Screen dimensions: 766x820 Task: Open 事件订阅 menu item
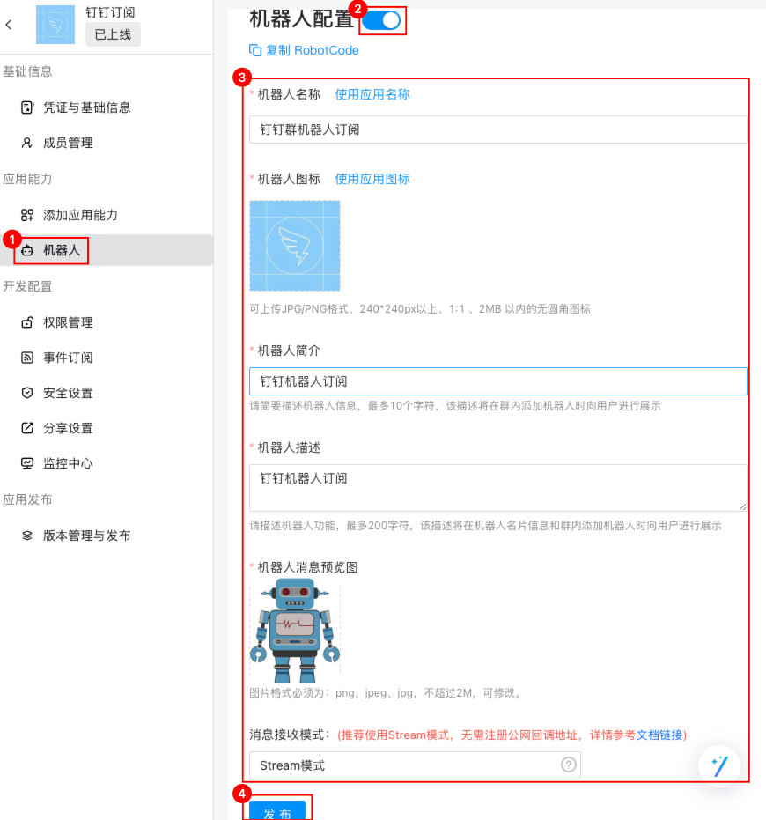pyautogui.click(x=107, y=358)
